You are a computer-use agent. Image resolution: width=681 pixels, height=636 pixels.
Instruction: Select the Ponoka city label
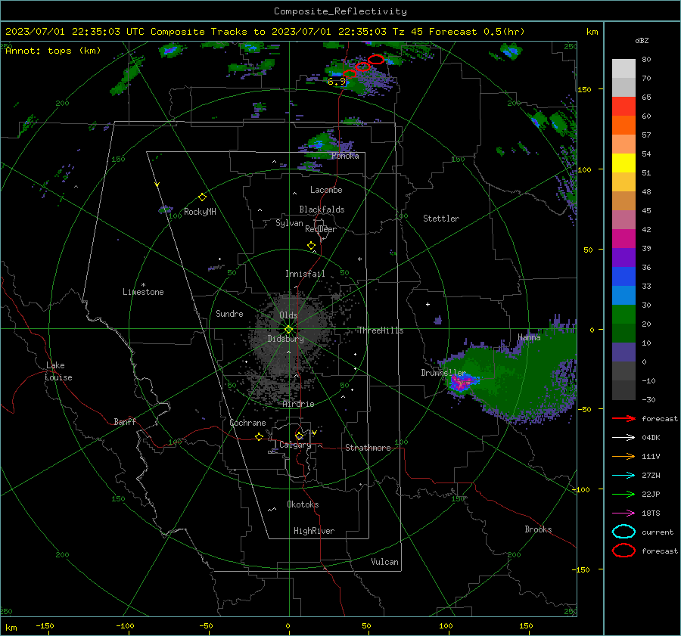tap(345, 156)
